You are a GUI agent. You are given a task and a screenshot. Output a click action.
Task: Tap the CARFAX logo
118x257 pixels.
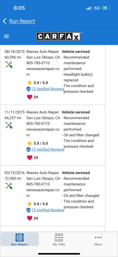coord(58,36)
